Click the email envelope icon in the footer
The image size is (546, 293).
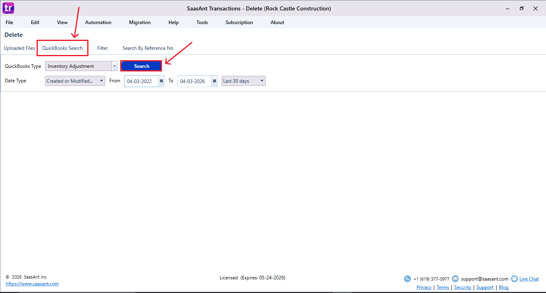coord(455,279)
